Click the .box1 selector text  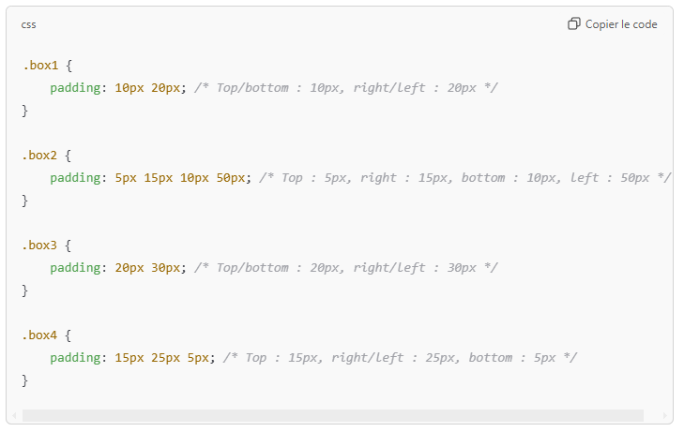point(40,66)
